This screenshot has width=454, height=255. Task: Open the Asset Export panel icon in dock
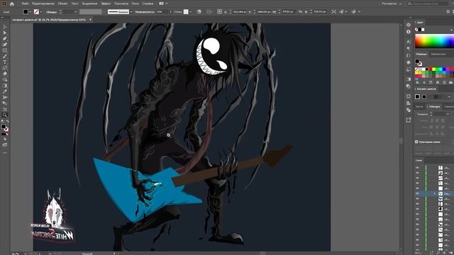409,120
